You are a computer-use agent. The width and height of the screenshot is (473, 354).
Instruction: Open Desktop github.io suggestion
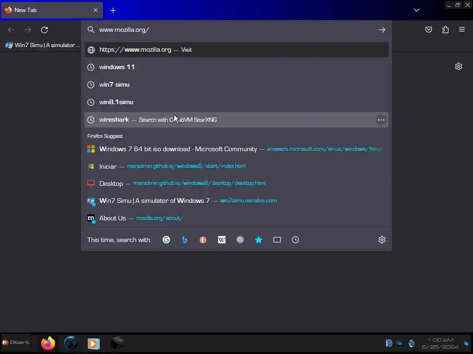point(236,183)
